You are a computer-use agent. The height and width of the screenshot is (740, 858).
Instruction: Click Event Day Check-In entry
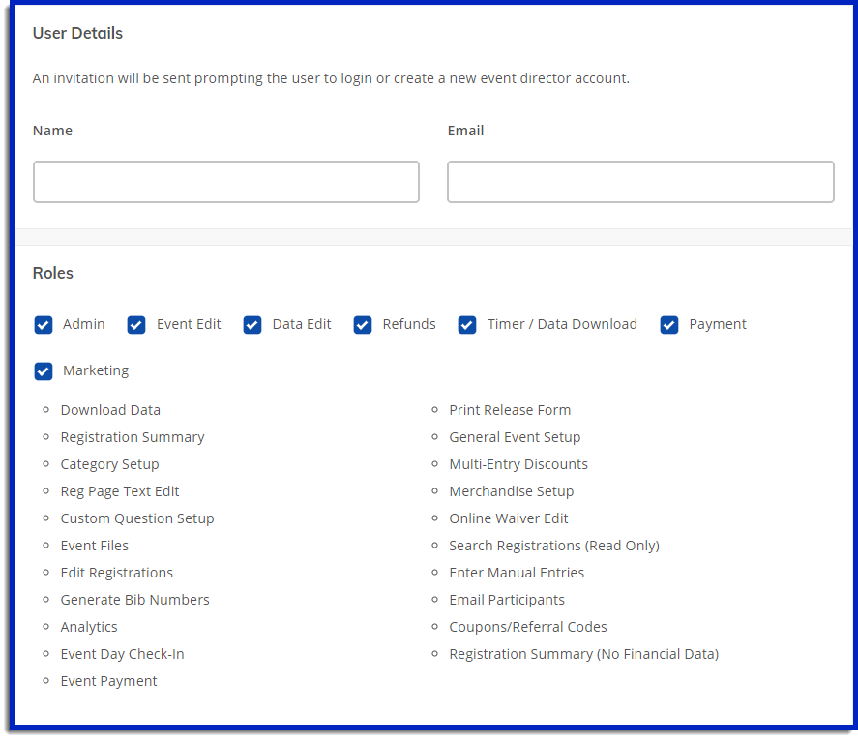tap(122, 654)
